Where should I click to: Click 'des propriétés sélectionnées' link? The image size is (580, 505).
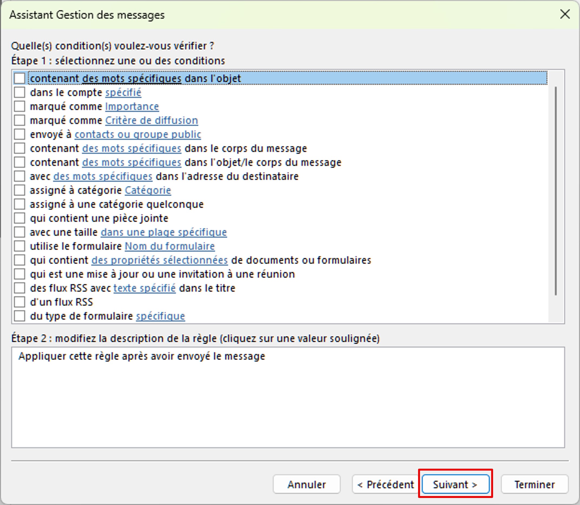click(159, 260)
